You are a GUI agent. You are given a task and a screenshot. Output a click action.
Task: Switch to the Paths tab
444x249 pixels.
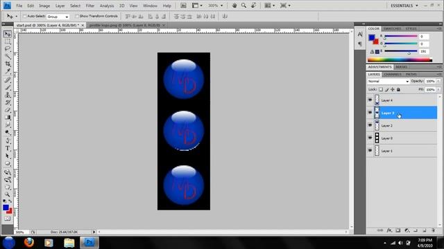[x=411, y=74]
